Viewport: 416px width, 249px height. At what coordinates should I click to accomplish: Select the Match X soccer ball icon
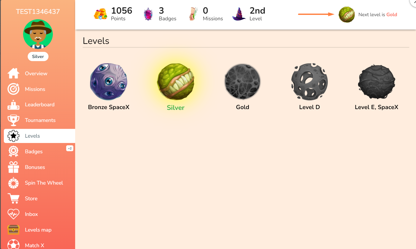13,245
